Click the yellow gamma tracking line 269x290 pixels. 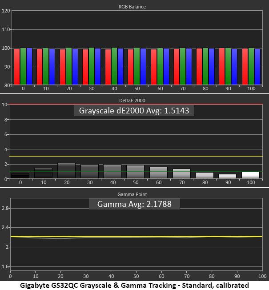tap(137, 237)
